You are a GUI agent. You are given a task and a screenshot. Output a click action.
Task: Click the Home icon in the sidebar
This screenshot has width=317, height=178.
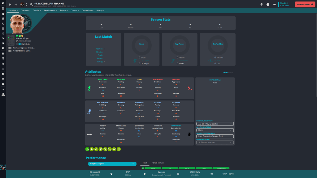tap(3, 3)
